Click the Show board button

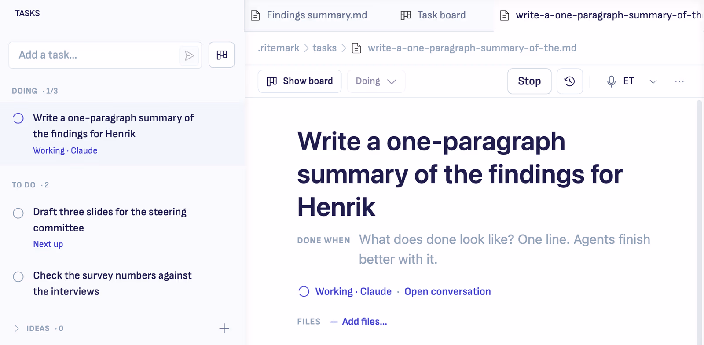pos(300,81)
